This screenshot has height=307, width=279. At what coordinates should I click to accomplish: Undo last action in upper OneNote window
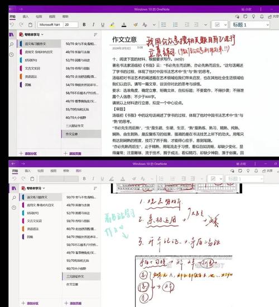pyautogui.click(x=12, y=25)
